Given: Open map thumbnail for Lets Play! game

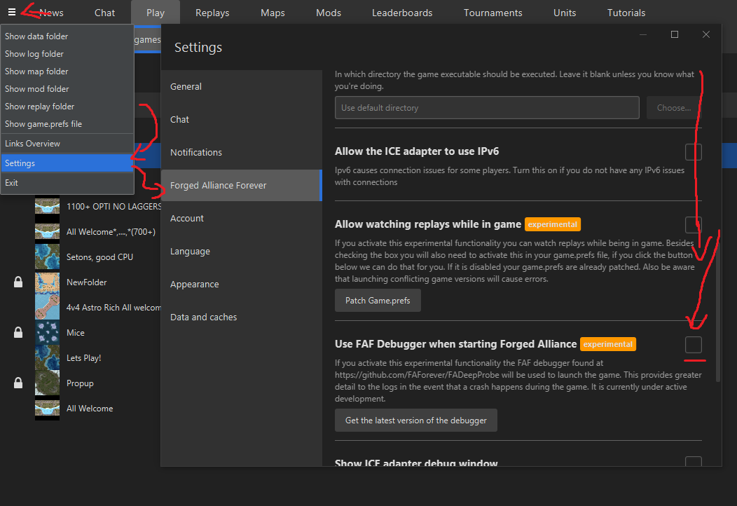Looking at the screenshot, I should click(47, 358).
